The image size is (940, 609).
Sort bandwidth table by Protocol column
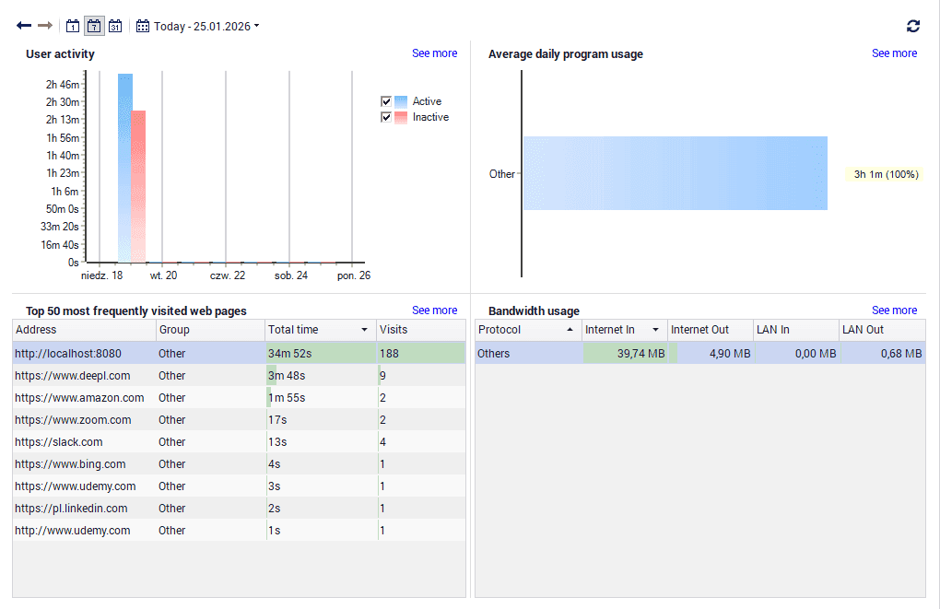527,330
